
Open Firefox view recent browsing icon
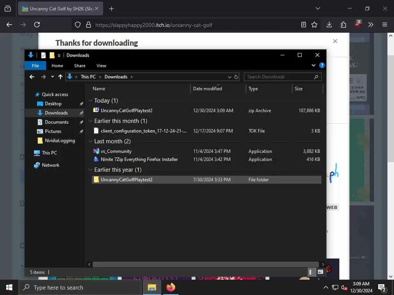[8, 9]
